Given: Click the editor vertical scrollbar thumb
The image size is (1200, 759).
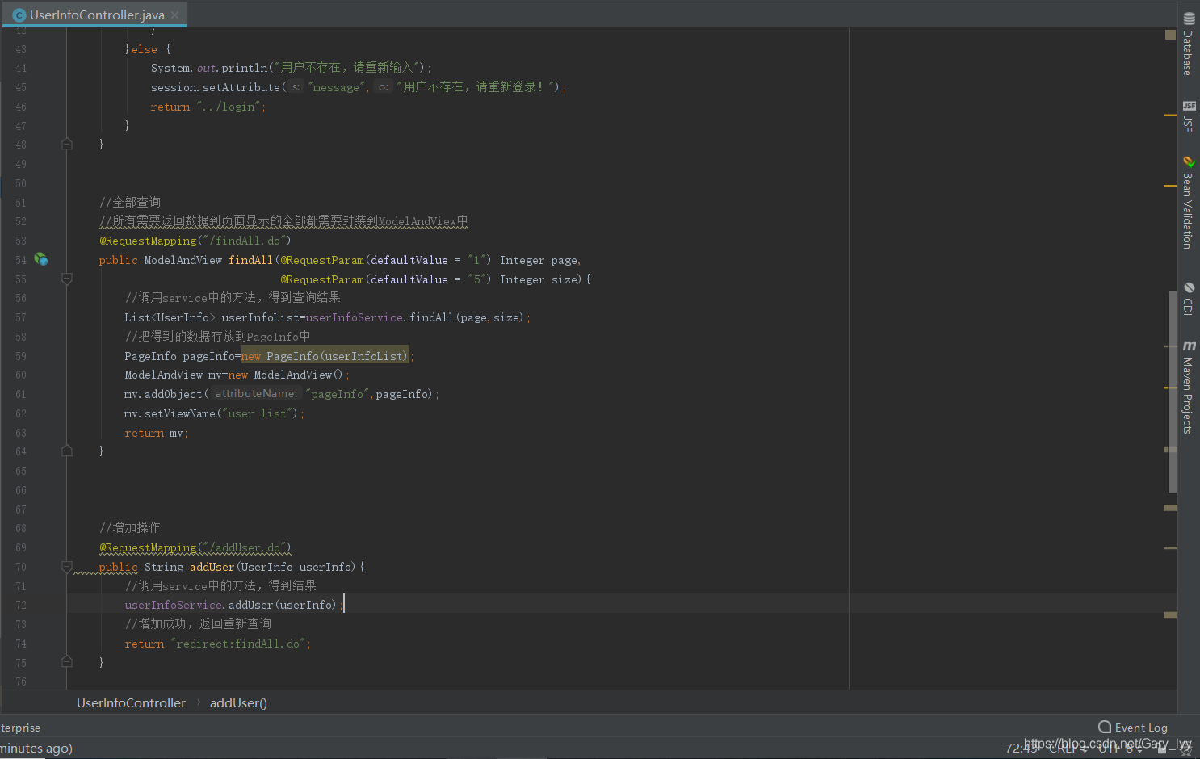Looking at the screenshot, I should pos(1173,391).
